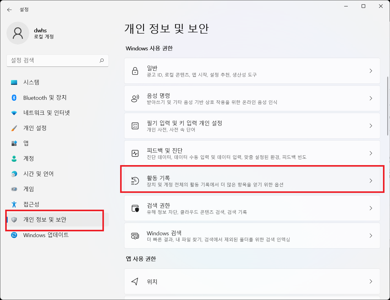Expand the 일반 row chevron

coord(371,71)
